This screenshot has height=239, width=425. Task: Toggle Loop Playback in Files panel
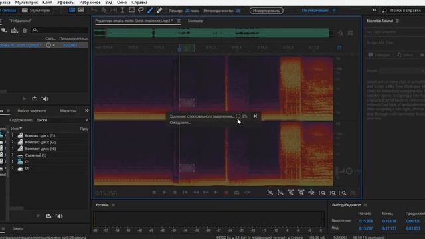35,99
